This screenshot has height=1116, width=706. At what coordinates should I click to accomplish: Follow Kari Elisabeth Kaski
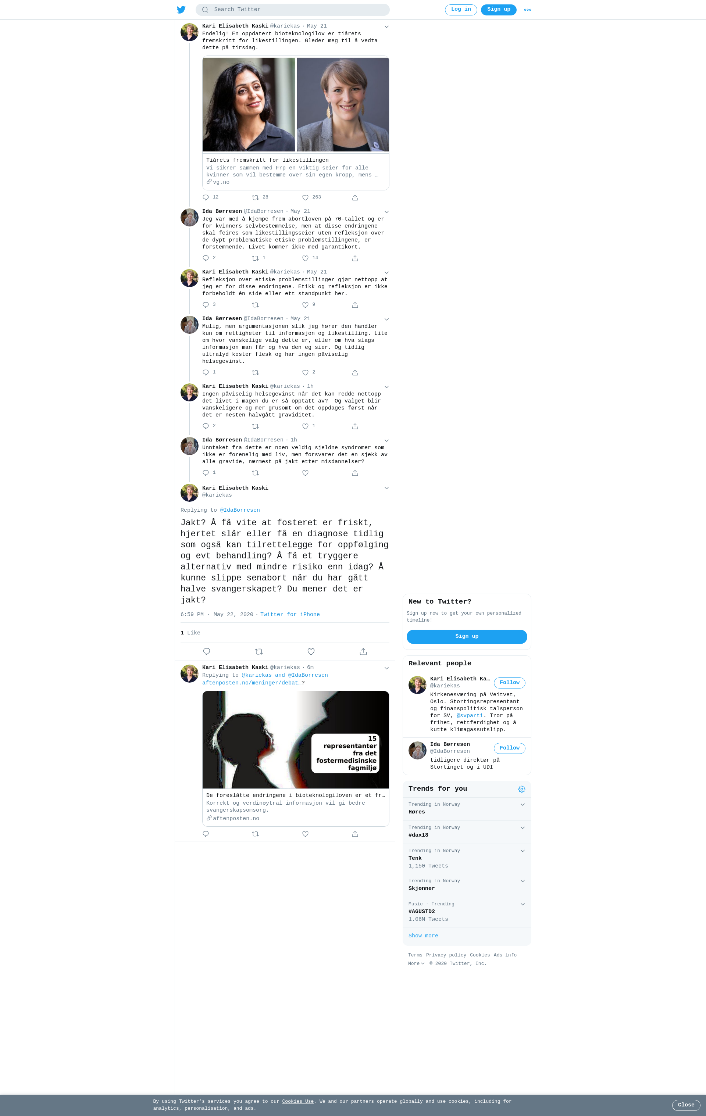click(x=509, y=683)
